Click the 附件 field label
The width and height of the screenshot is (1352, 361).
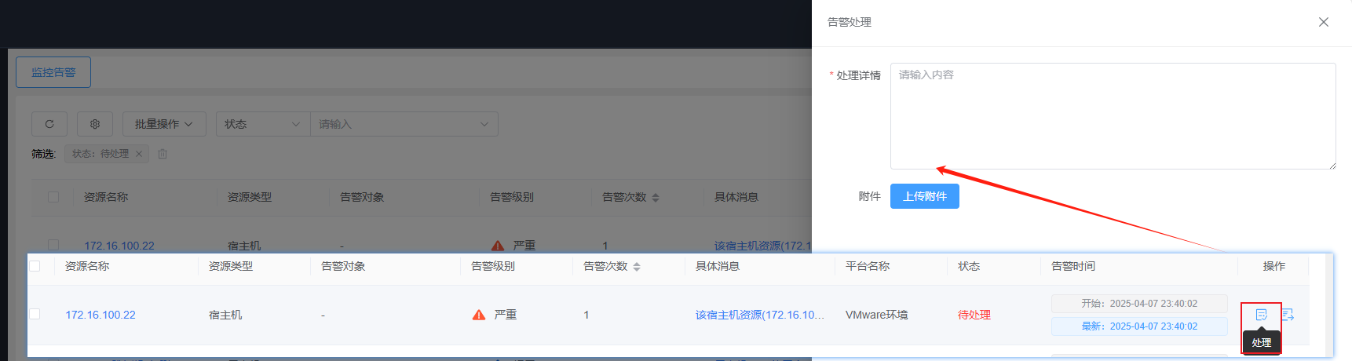870,196
